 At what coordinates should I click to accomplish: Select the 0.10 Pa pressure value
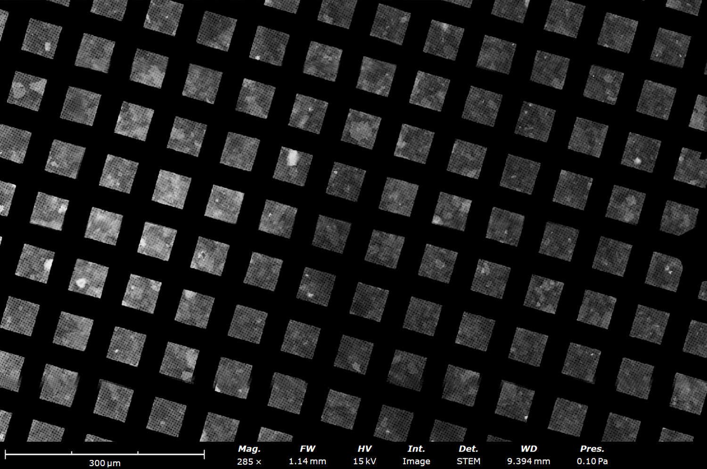click(x=592, y=462)
